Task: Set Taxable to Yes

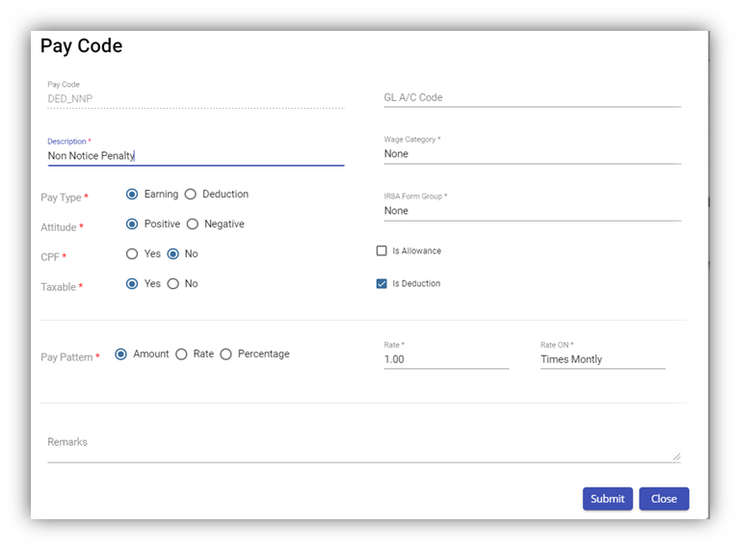Action: pos(132,284)
